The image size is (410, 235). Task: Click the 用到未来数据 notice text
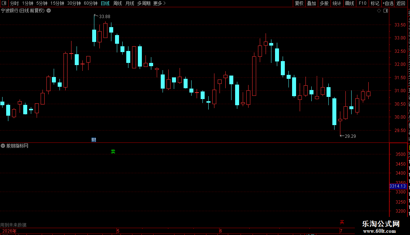(x=13, y=225)
